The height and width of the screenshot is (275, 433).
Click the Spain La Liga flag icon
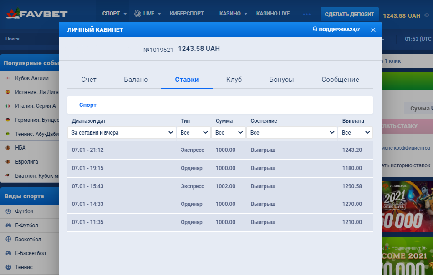pos(8,92)
